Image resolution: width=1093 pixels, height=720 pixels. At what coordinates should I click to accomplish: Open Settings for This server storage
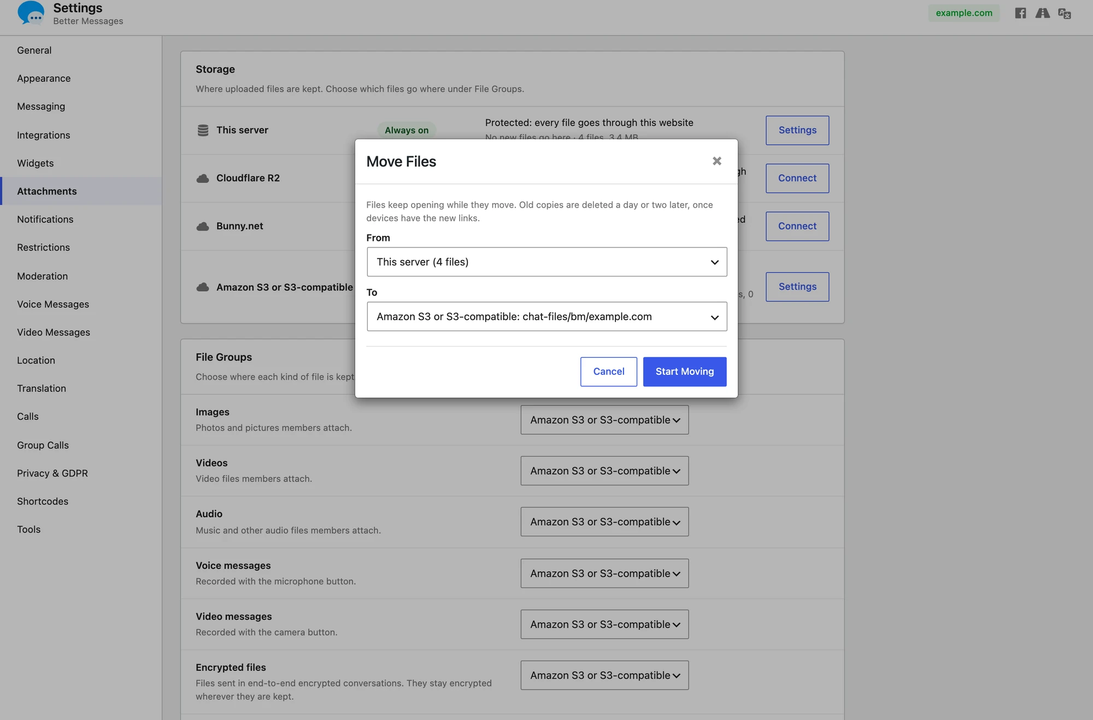pyautogui.click(x=797, y=130)
